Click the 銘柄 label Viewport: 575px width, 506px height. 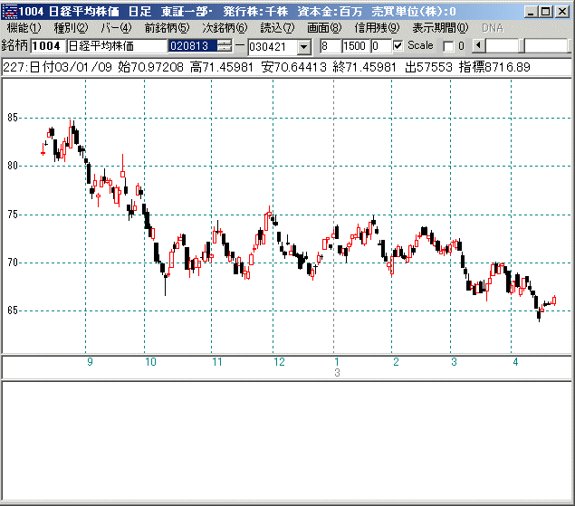point(14,45)
